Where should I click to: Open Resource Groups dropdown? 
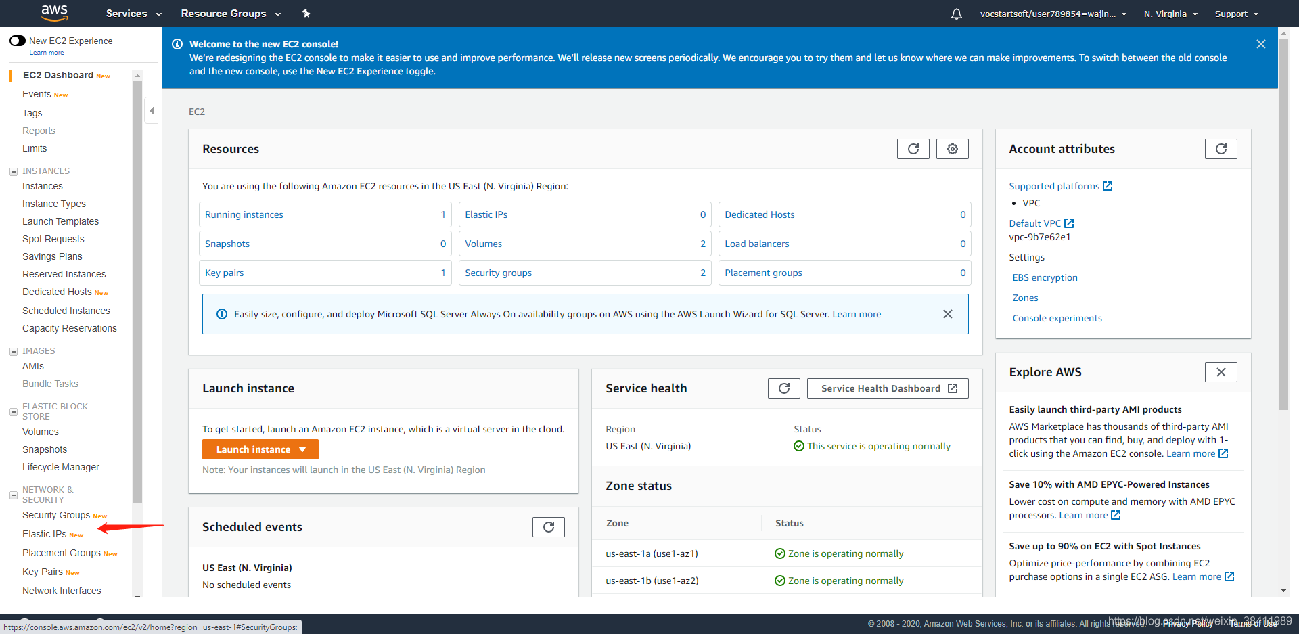231,14
